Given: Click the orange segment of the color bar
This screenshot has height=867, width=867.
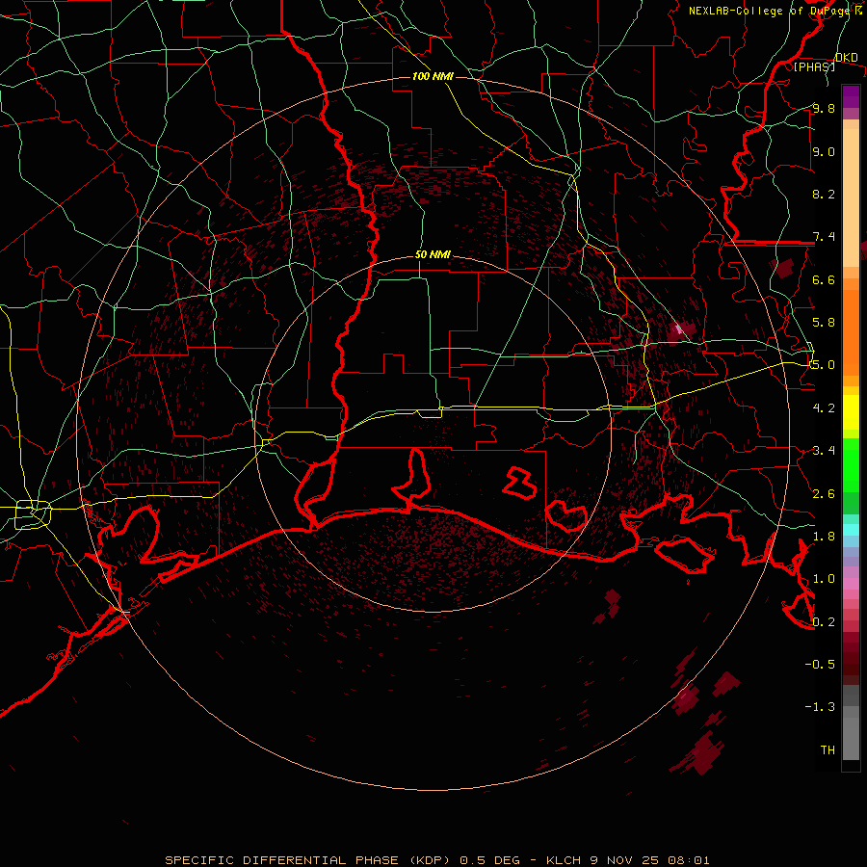Looking at the screenshot, I should click(851, 331).
